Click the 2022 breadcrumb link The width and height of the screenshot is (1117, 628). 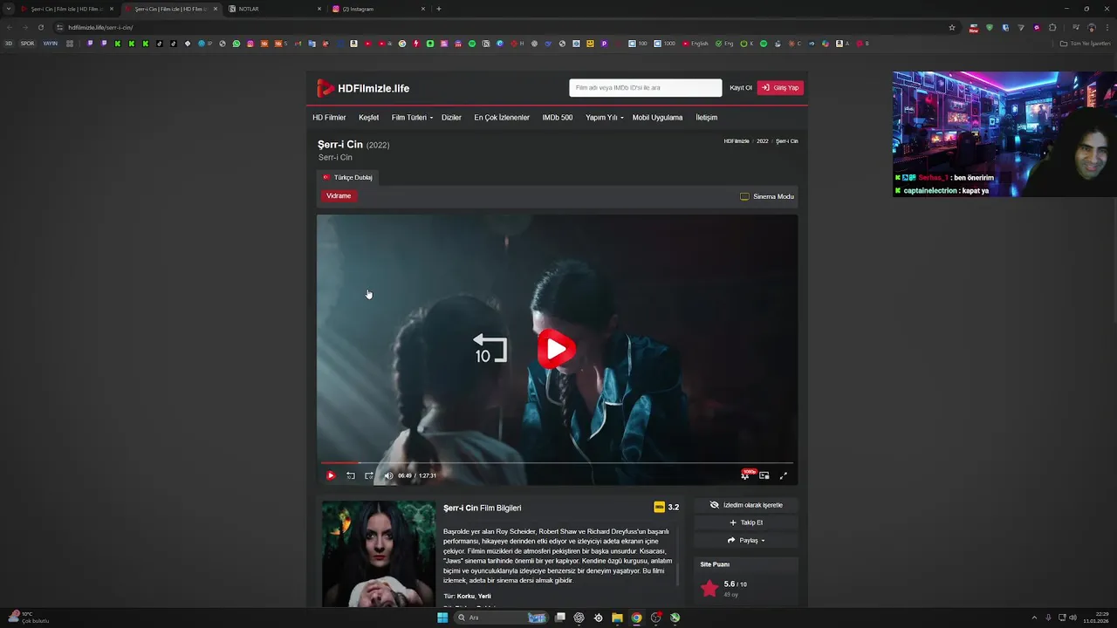pyautogui.click(x=763, y=141)
